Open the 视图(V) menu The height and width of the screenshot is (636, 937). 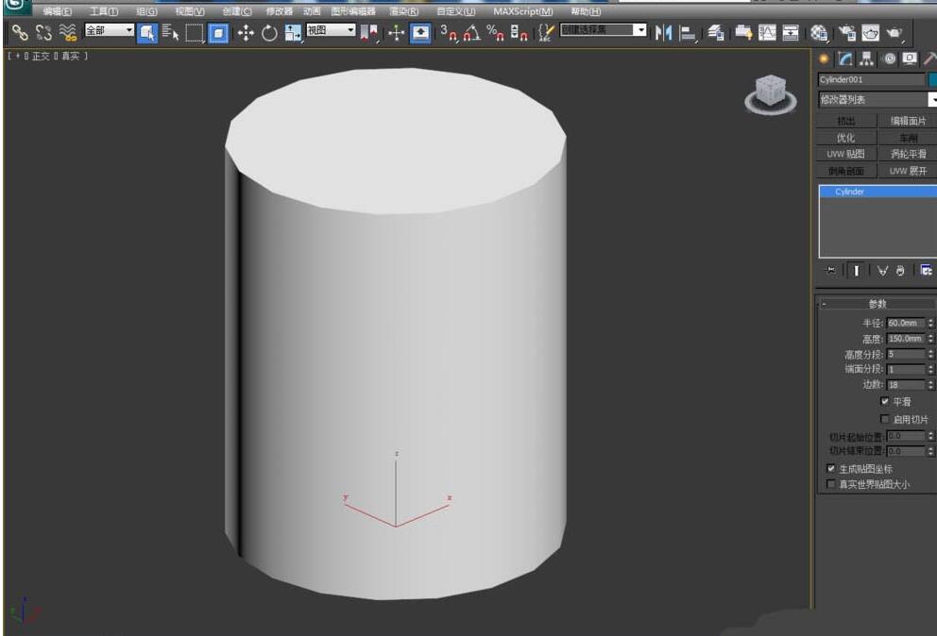pyautogui.click(x=190, y=11)
